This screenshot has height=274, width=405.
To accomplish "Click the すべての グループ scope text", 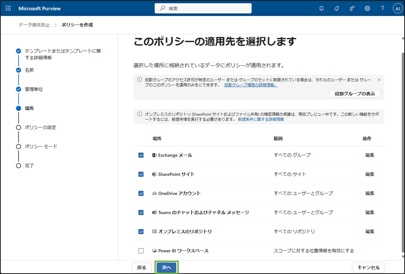I will point(292,155).
